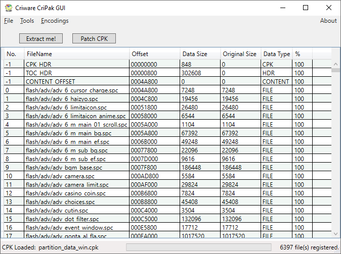Select the CPK_HDR row
Viewport: 341px width, 254px height.
167,64
